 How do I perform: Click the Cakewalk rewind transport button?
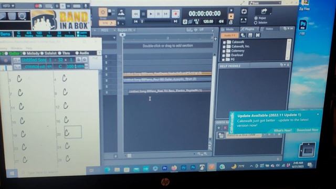[135, 14]
